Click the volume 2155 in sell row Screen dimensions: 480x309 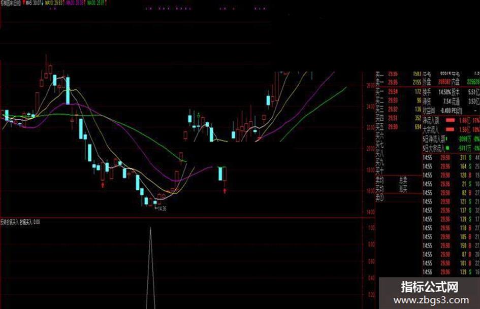(x=417, y=82)
